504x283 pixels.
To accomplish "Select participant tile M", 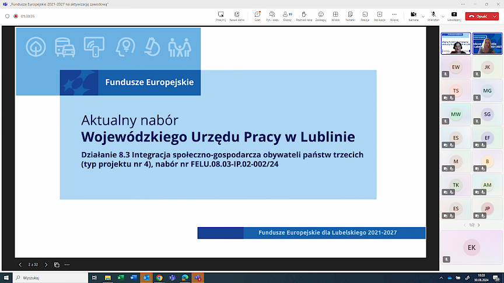I will (456, 161).
